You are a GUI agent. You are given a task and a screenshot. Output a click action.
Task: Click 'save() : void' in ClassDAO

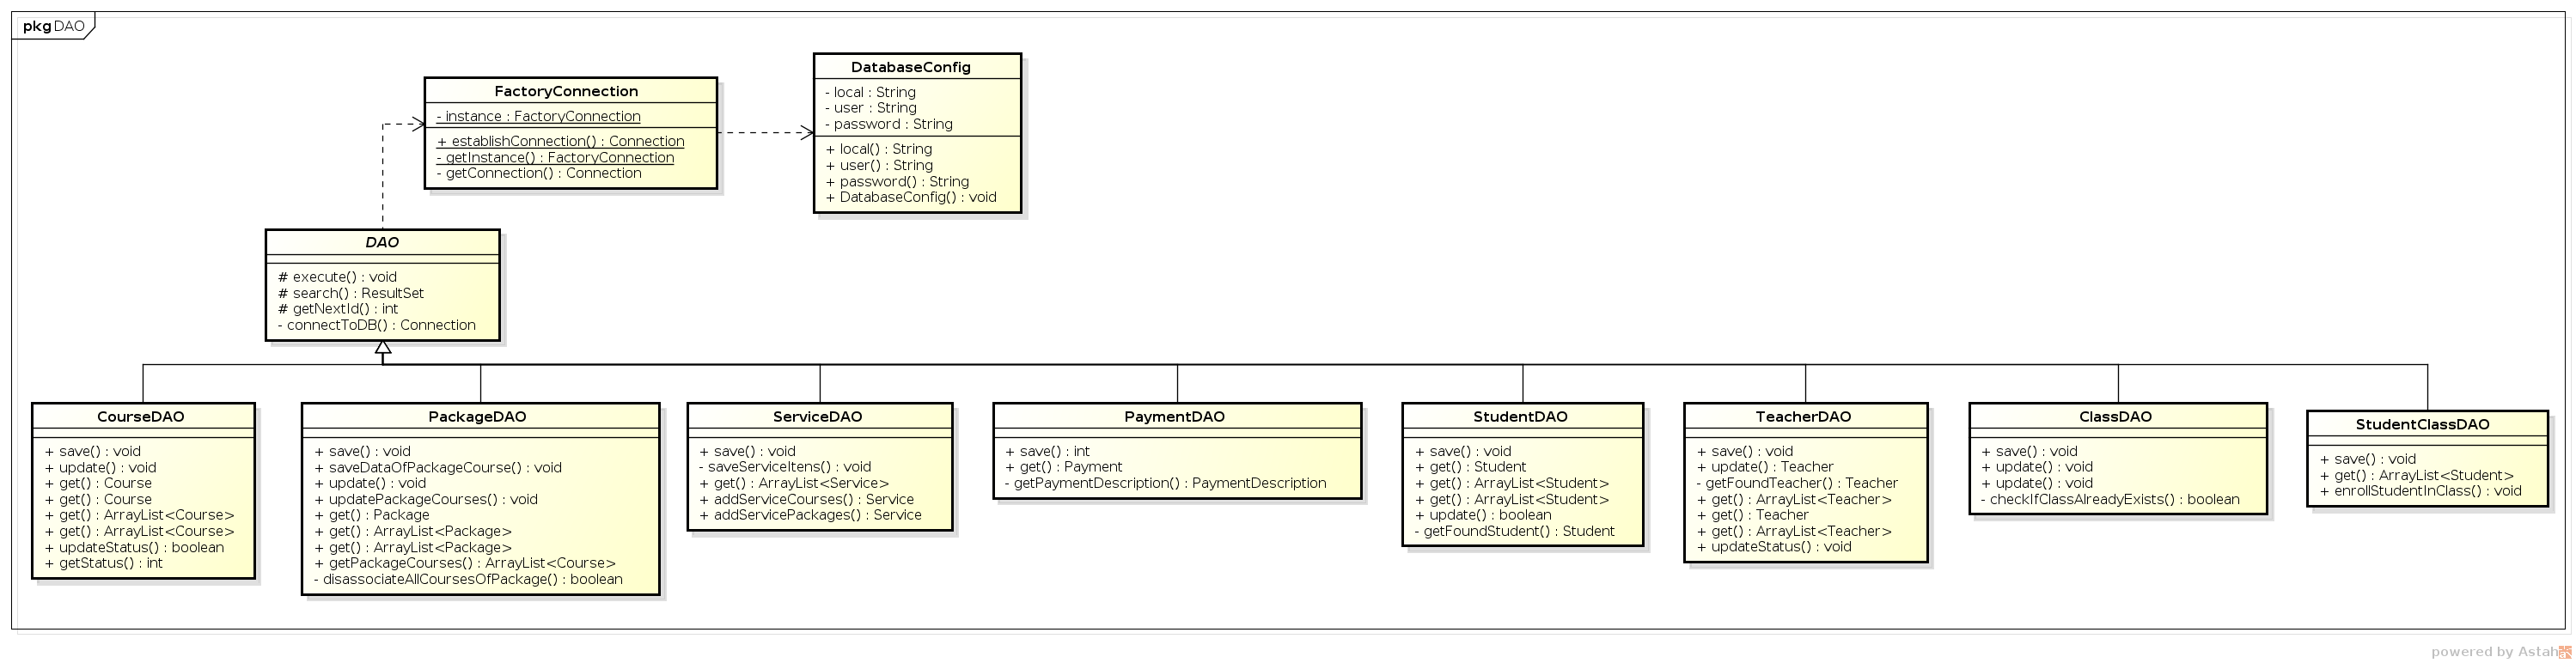[2029, 452]
